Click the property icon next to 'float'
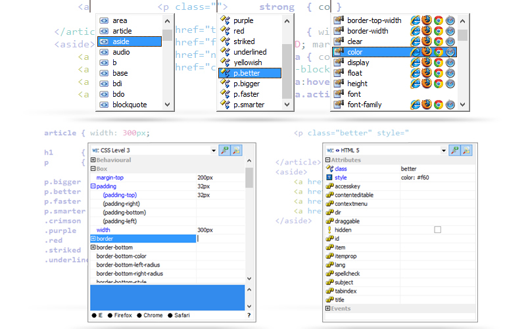The height and width of the screenshot is (329, 526). tap(339, 73)
